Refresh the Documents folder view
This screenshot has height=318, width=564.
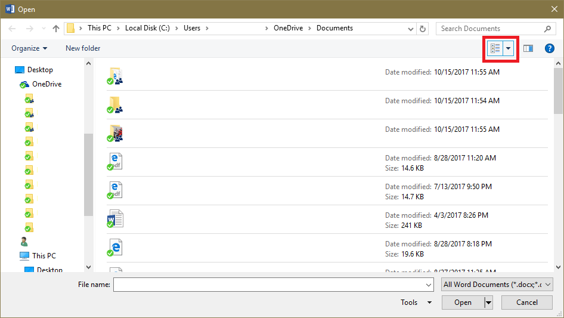point(423,29)
